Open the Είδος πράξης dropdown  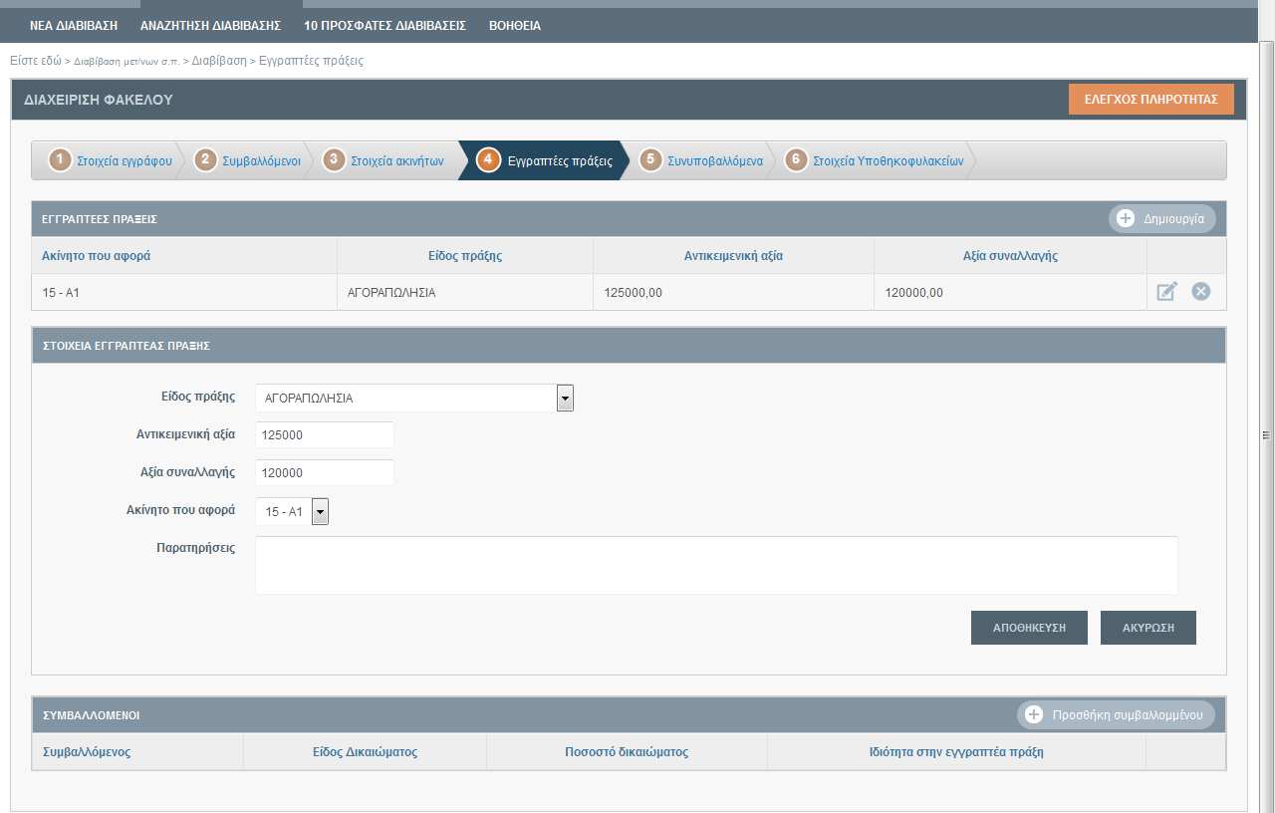pyautogui.click(x=565, y=399)
